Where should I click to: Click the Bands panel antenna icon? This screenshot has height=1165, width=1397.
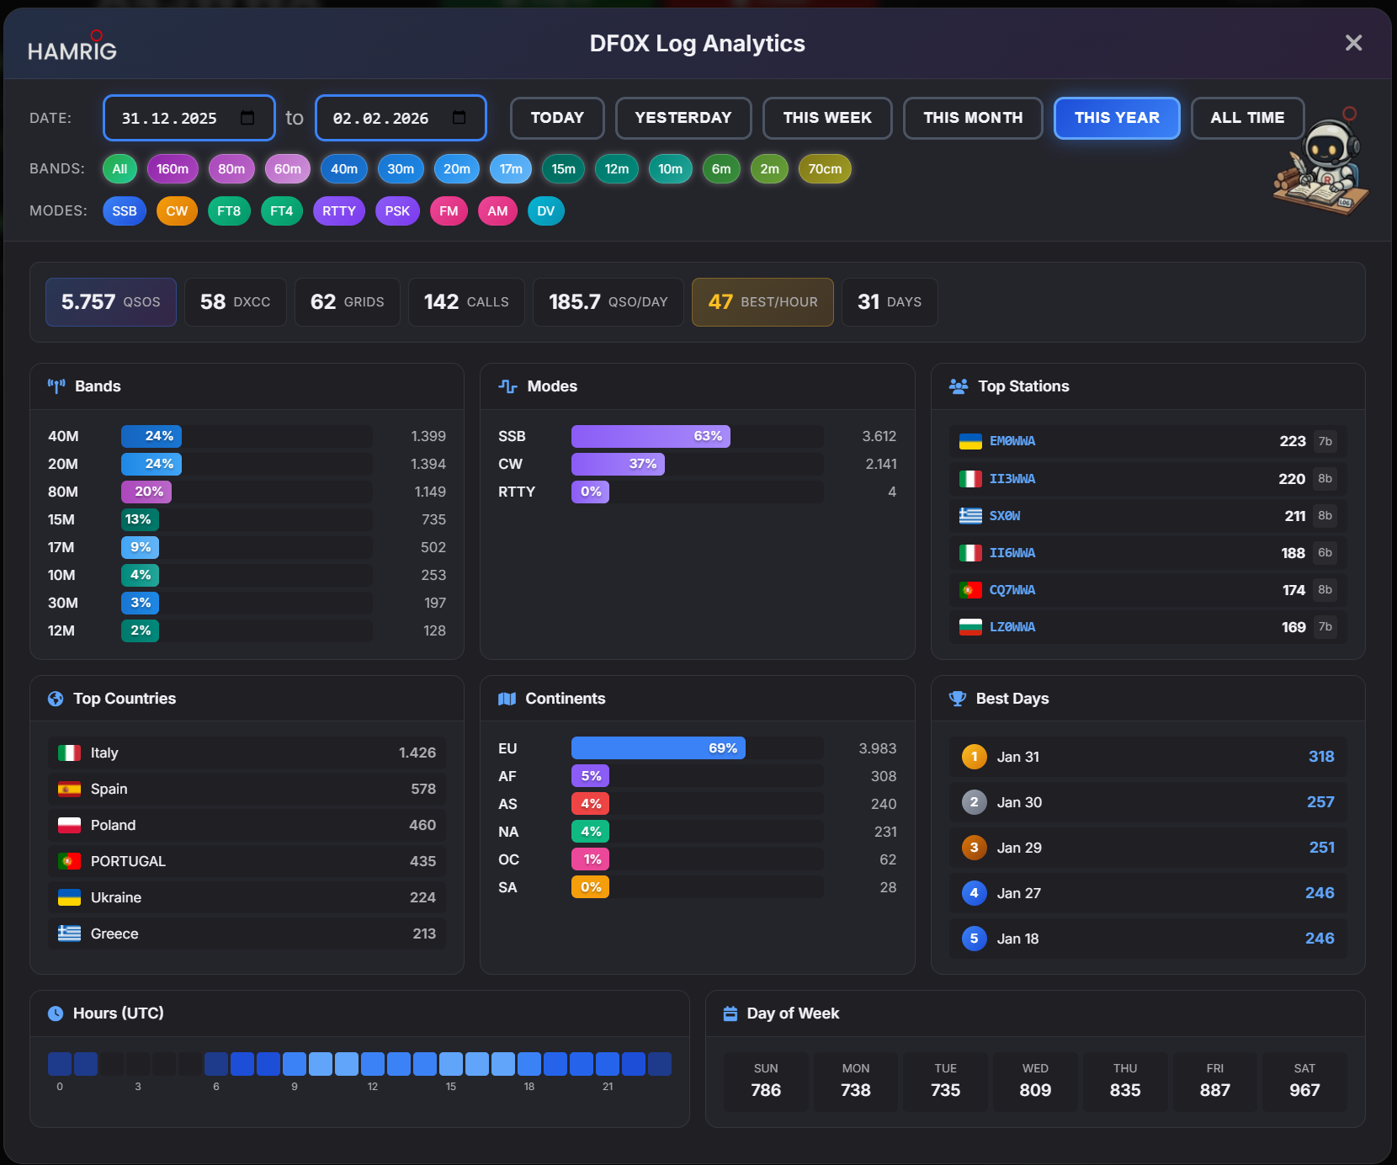coord(56,386)
